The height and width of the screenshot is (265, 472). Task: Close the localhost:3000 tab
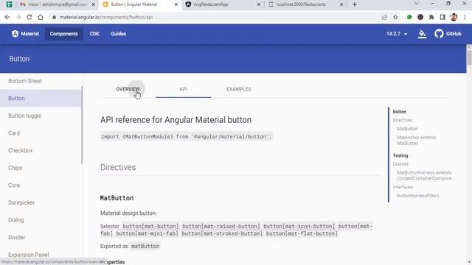click(x=341, y=4)
